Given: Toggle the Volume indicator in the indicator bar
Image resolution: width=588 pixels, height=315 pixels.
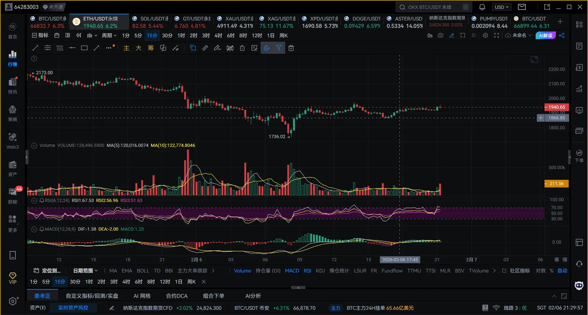Looking at the screenshot, I should (x=243, y=271).
